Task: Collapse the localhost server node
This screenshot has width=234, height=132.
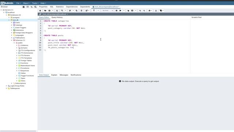Action: (4, 12)
